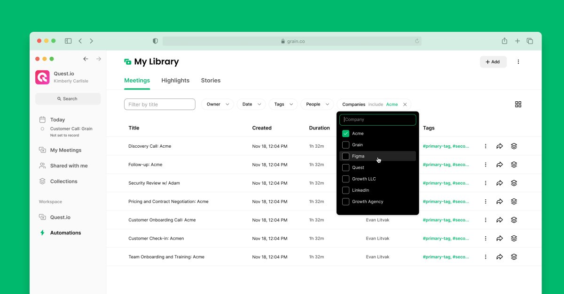This screenshot has height=294, width=564.
Task: Click the + Add button
Action: point(493,61)
